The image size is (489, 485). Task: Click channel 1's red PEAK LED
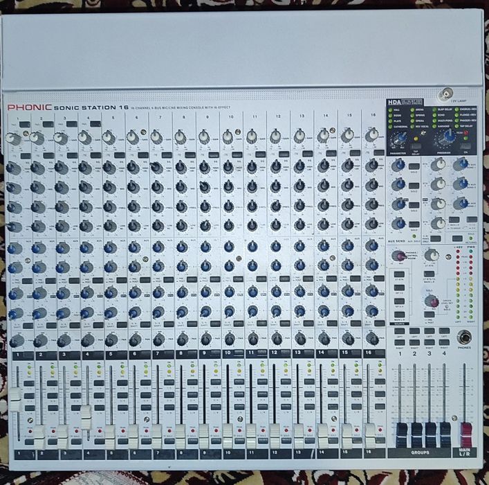[x=30, y=431]
